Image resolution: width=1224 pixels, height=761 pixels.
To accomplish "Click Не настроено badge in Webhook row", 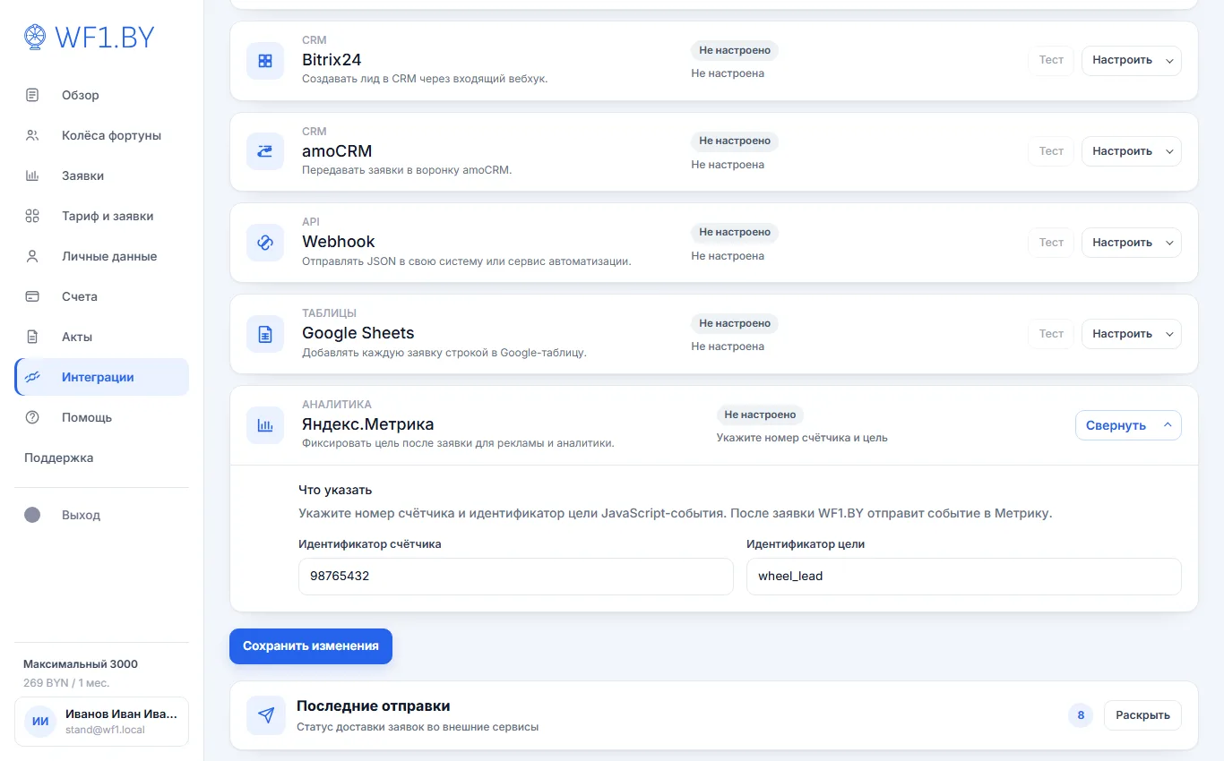I will point(735,233).
